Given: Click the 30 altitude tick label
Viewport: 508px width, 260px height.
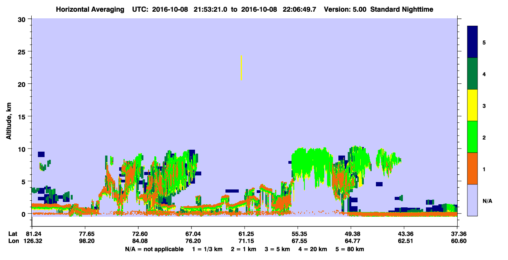Looking at the screenshot, I should (x=23, y=19).
